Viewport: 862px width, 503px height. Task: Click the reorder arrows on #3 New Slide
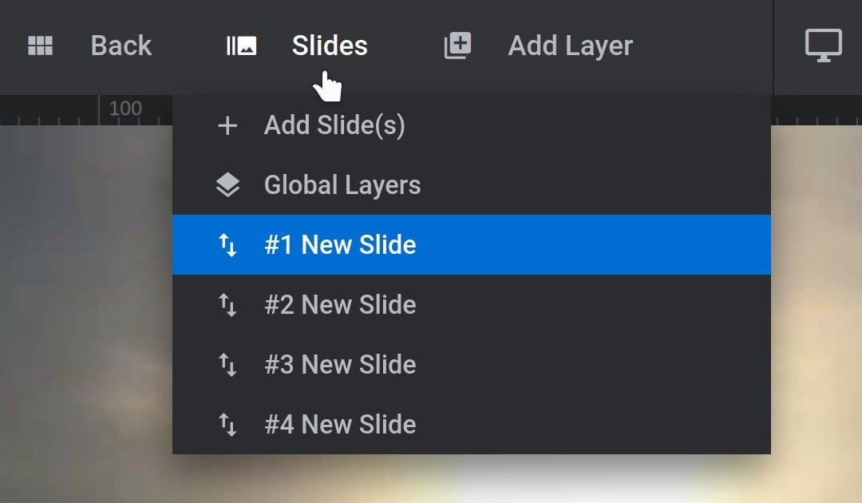tap(227, 365)
